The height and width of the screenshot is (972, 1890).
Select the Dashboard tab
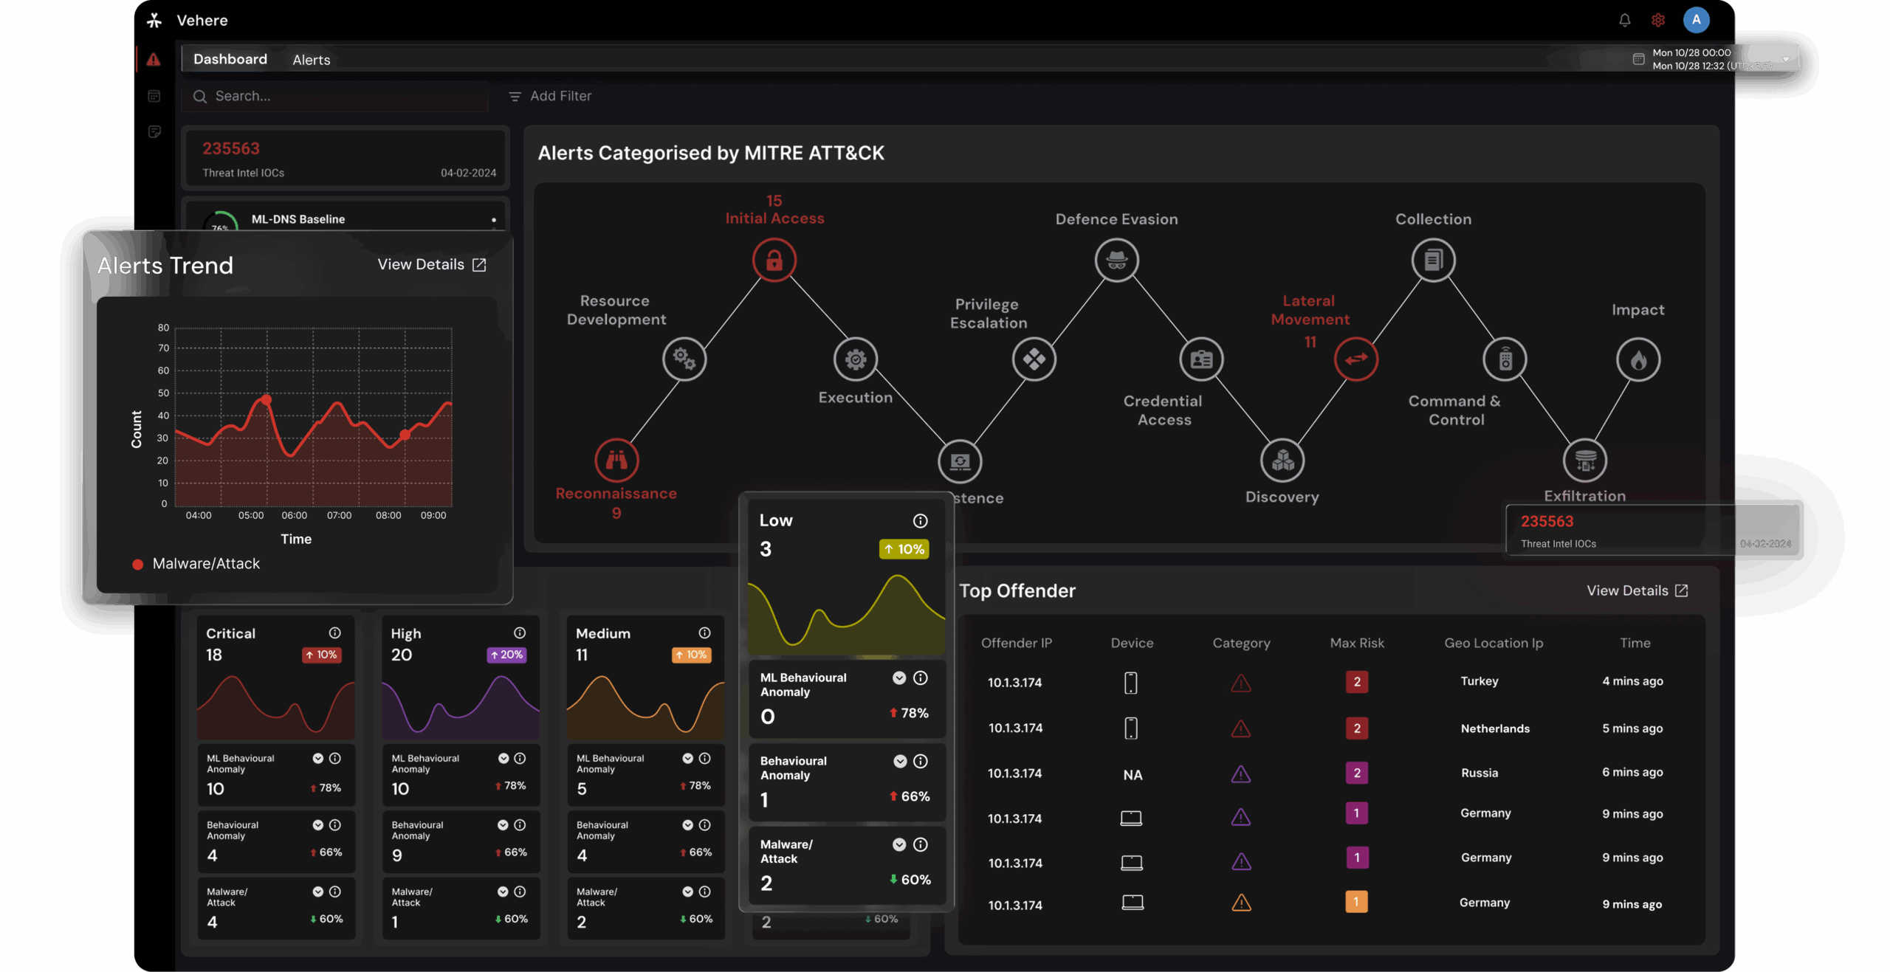coord(230,59)
